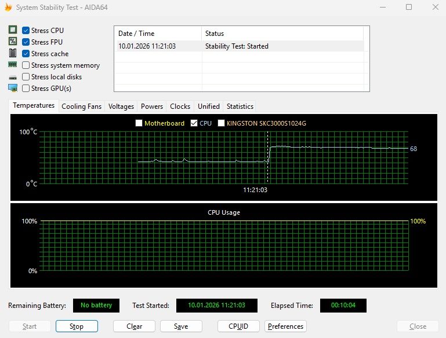
Task: Stop the running stability test
Action: (x=77, y=326)
